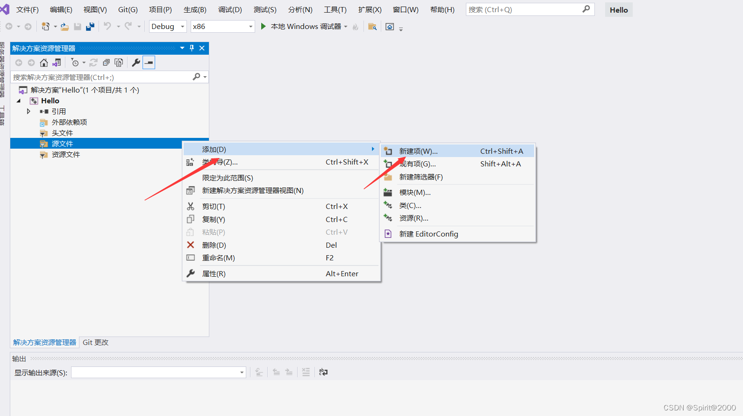Switch to the Git 更改 tab
The height and width of the screenshot is (416, 743).
[95, 342]
